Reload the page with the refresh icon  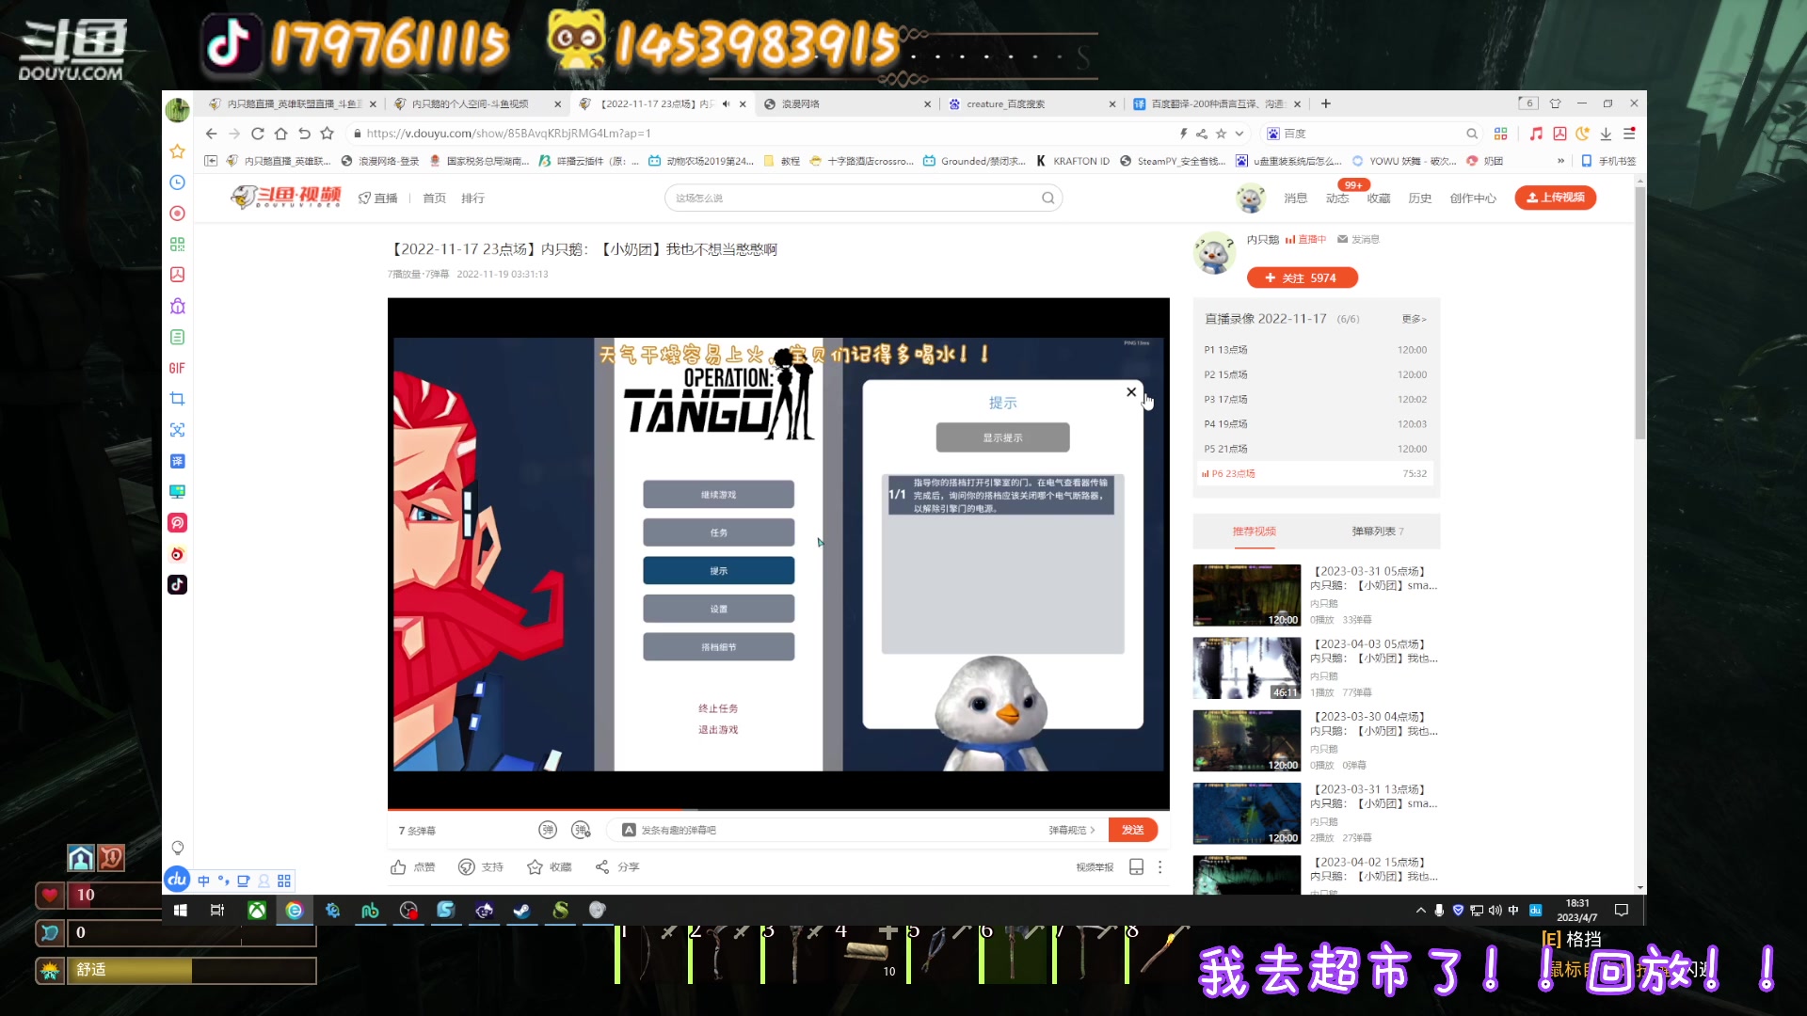click(257, 134)
